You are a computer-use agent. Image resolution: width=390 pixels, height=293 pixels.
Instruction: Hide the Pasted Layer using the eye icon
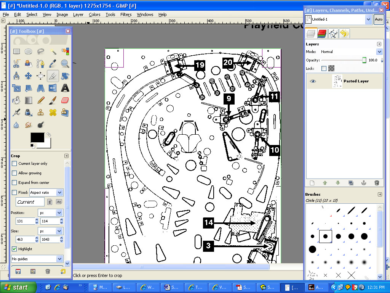coord(313,81)
